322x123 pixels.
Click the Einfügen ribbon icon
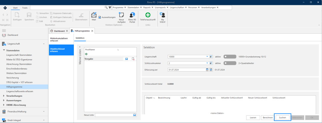[x=17, y=16]
